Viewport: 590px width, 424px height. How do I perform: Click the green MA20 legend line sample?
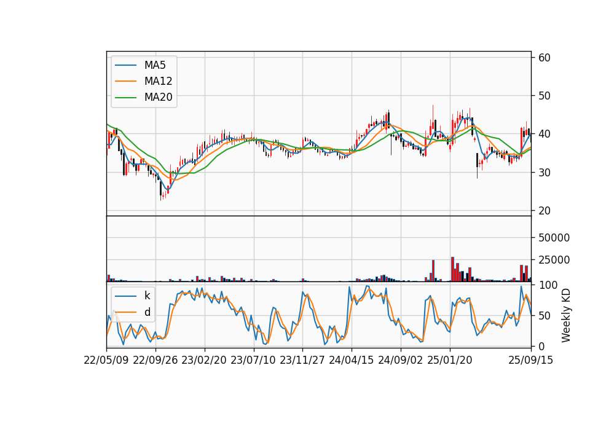(125, 97)
